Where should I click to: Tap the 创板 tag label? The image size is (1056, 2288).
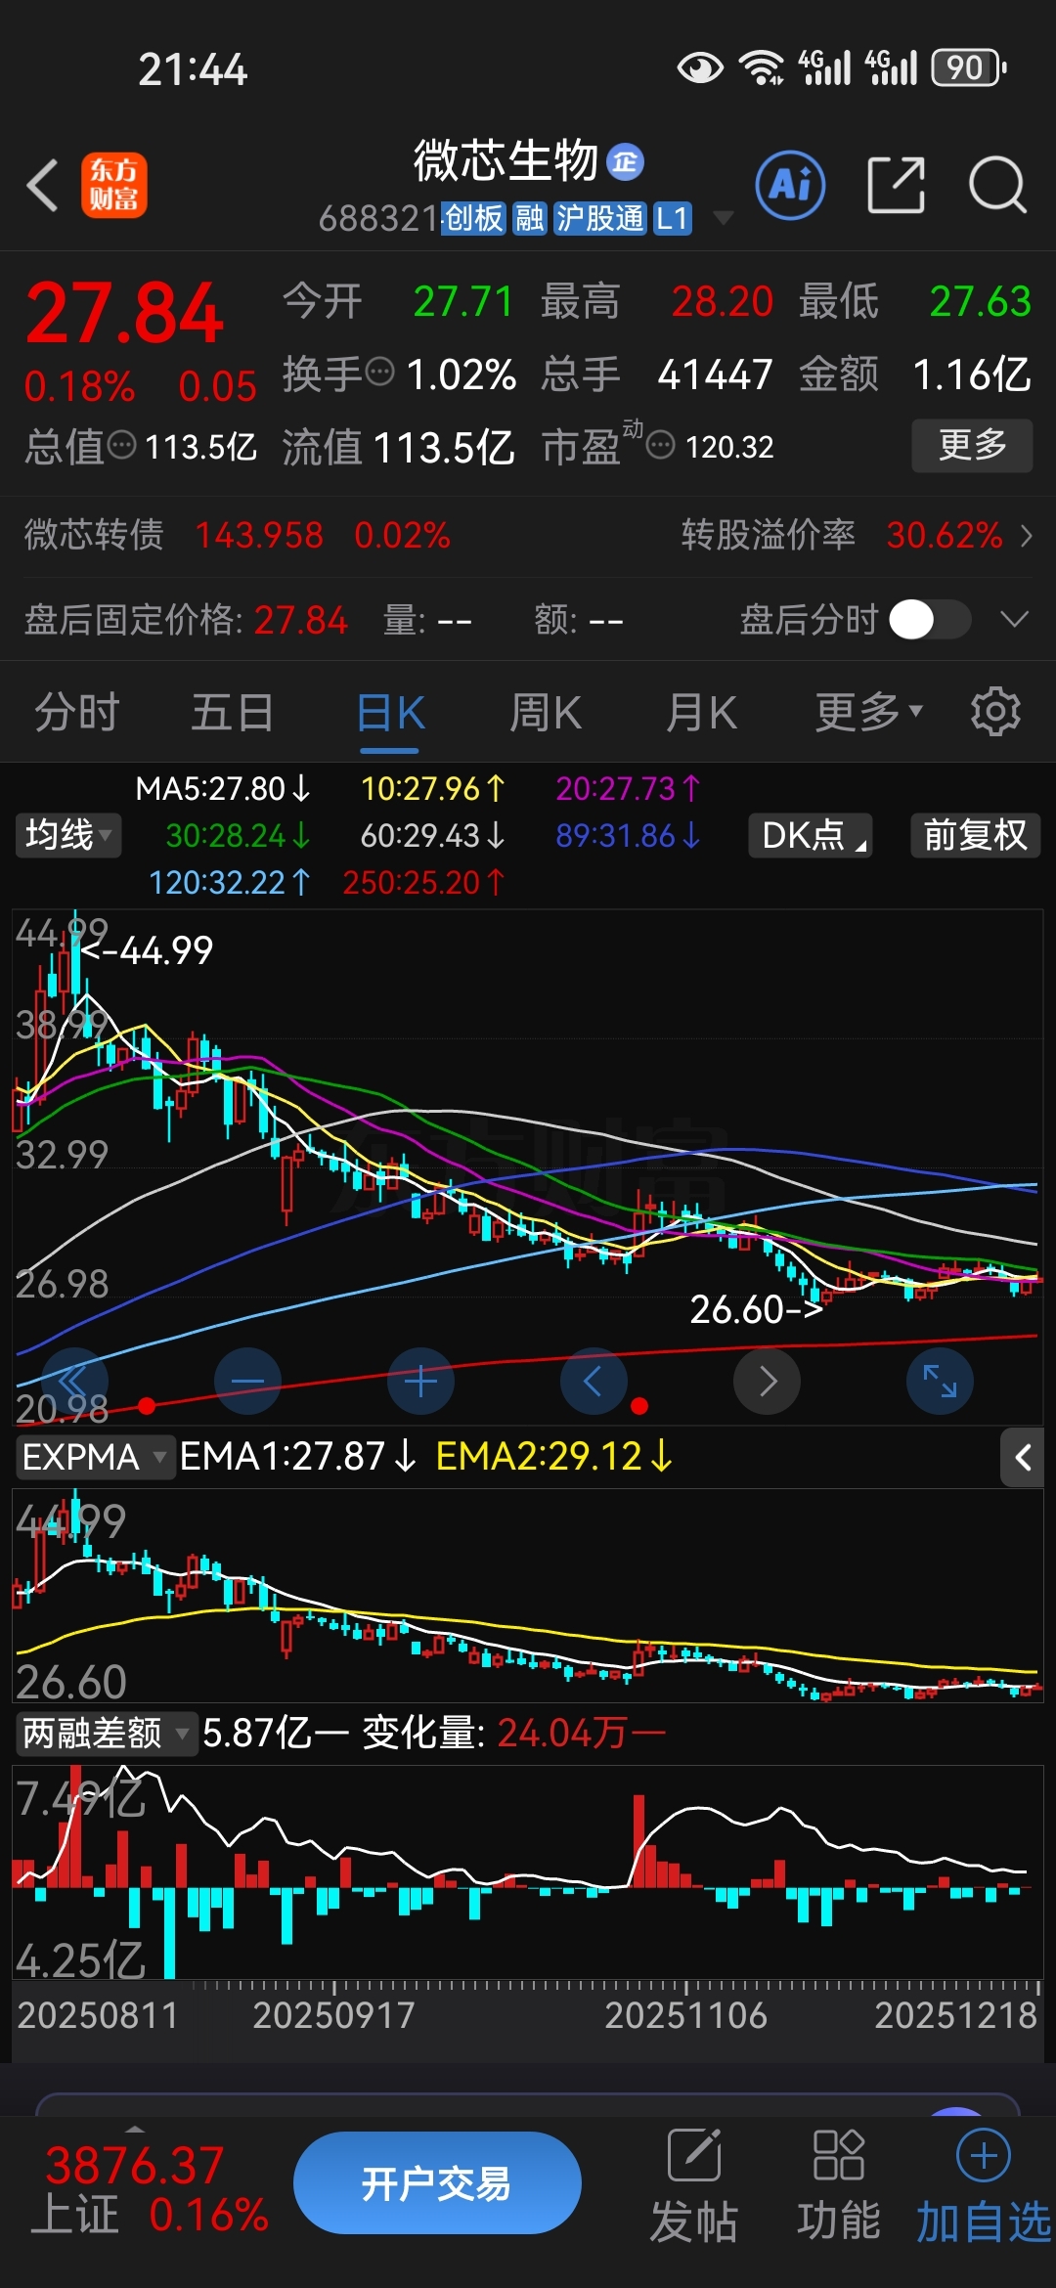click(x=474, y=218)
